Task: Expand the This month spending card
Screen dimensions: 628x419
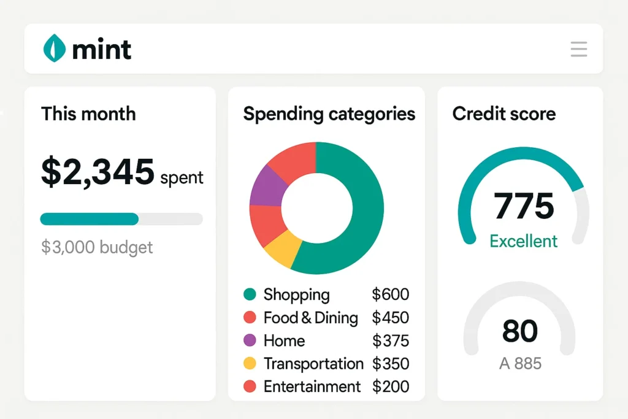Action: [88, 114]
